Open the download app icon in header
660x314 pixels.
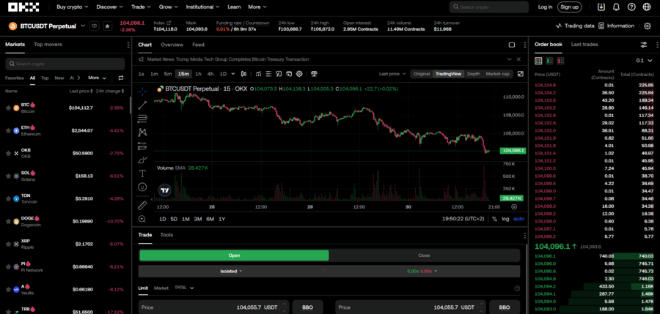[601, 7]
